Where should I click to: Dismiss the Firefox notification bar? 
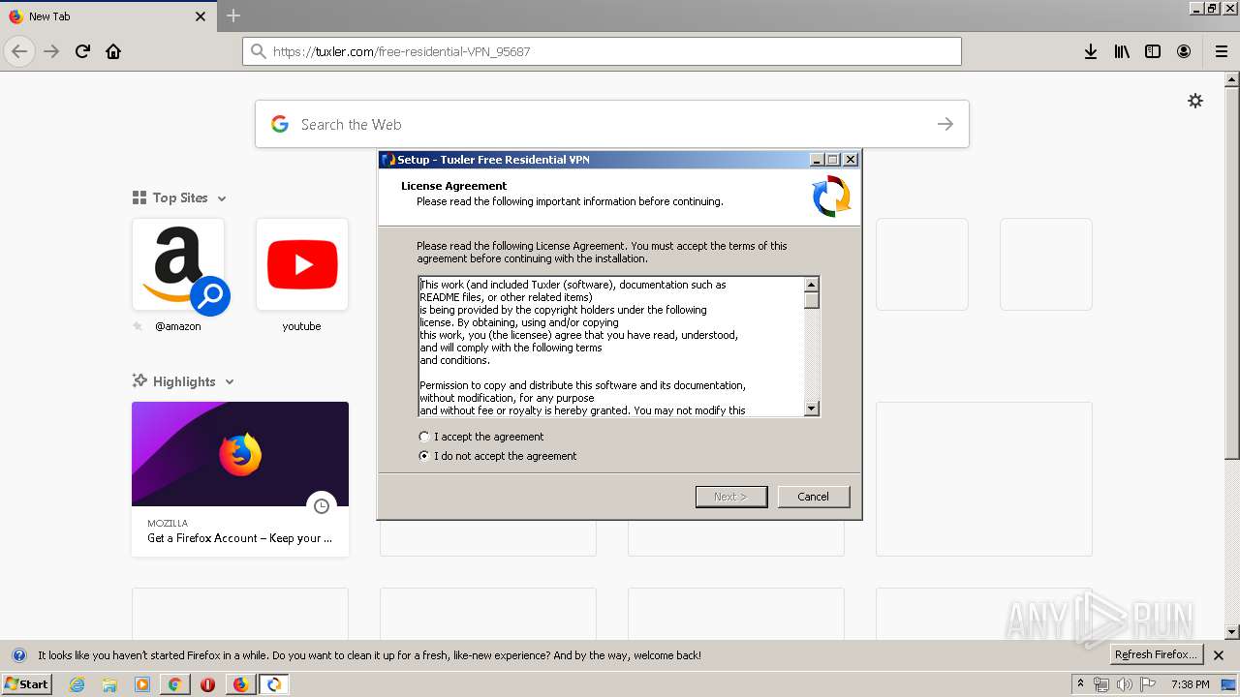(1220, 655)
